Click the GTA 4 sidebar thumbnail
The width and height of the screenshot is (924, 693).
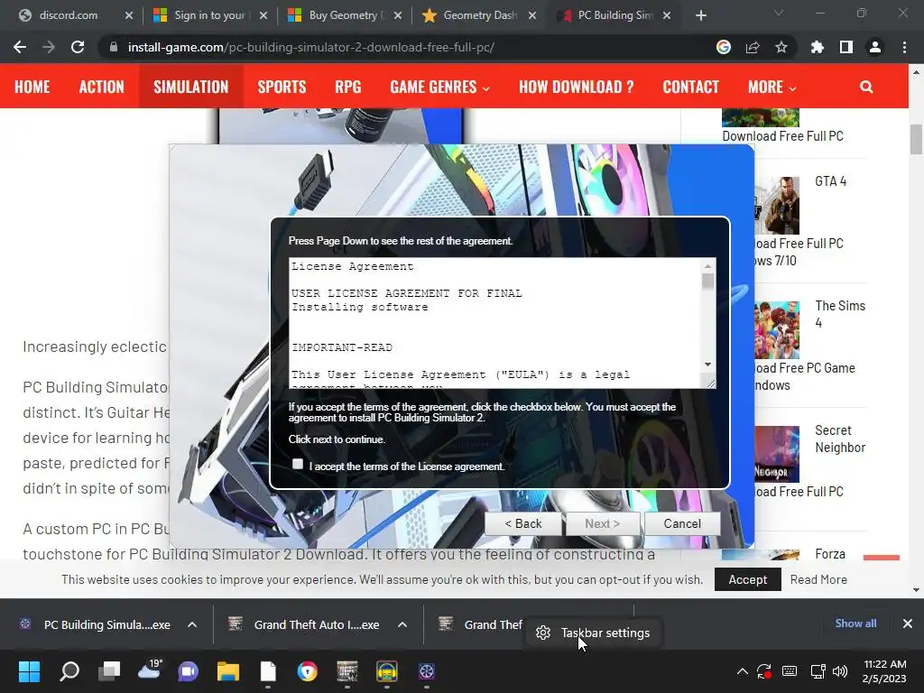click(x=777, y=206)
